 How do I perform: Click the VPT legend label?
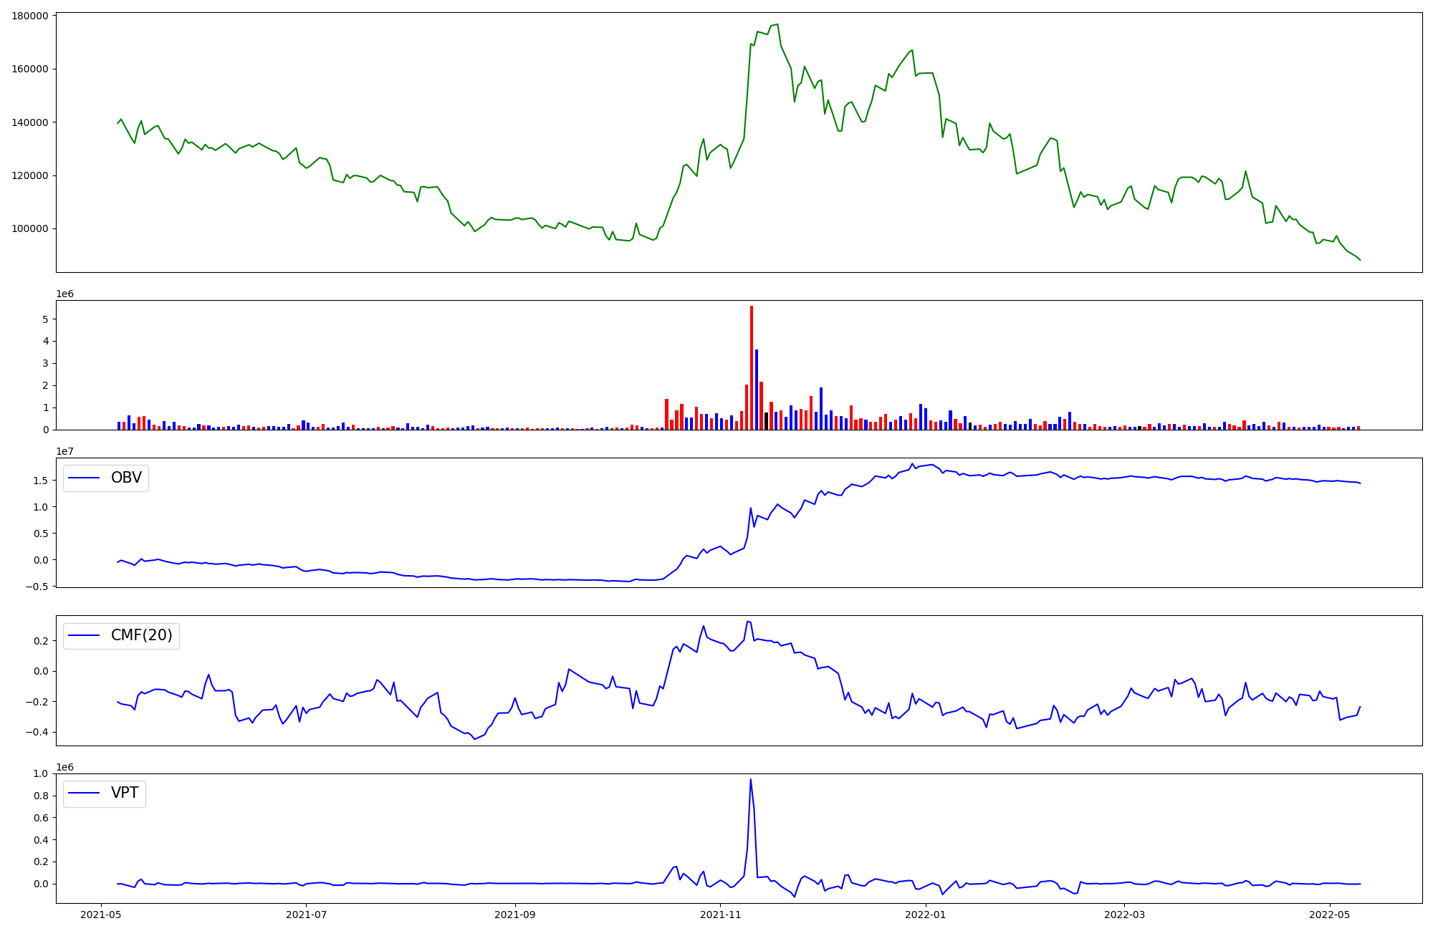pyautogui.click(x=125, y=793)
